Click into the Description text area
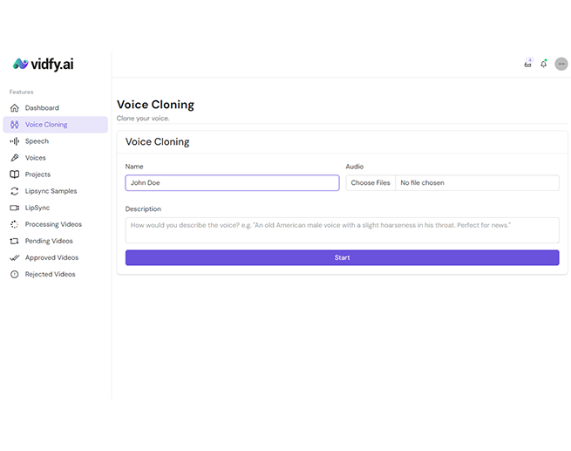Viewport: 571px width, 451px height. (x=342, y=229)
